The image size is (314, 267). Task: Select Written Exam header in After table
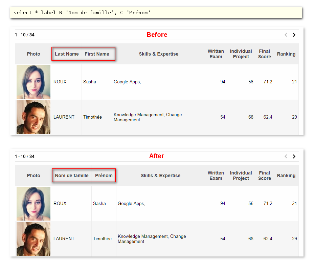click(x=216, y=176)
